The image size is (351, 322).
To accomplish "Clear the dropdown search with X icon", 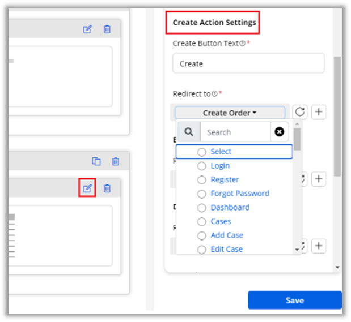I will click(x=279, y=132).
